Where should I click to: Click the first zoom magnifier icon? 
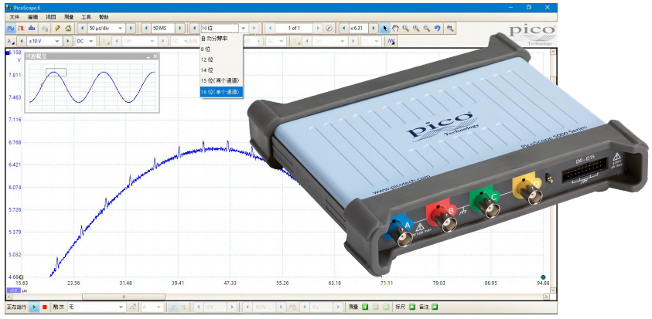tap(405, 29)
